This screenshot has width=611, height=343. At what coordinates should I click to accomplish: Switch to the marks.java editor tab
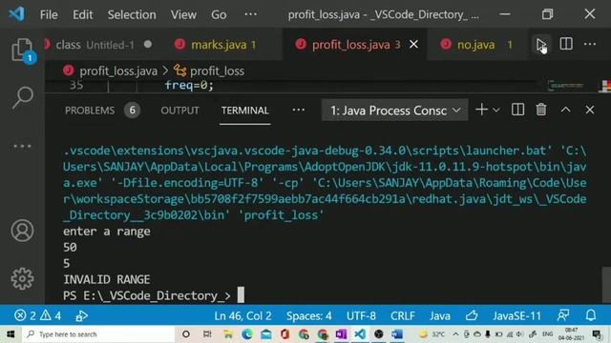pyautogui.click(x=221, y=45)
